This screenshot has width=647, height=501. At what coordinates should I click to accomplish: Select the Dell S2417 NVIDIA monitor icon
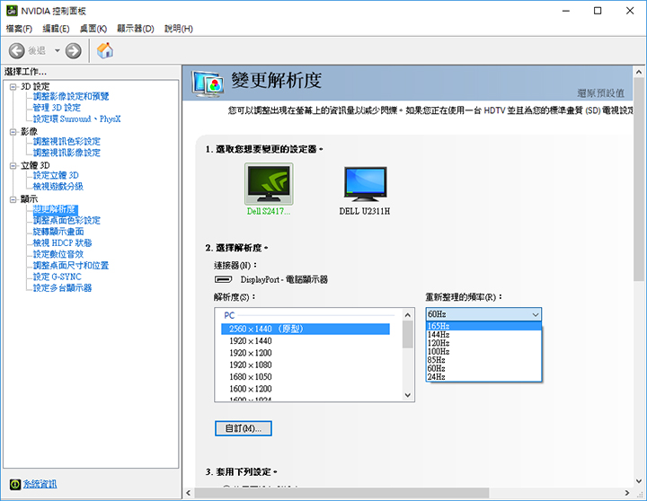[x=269, y=184]
